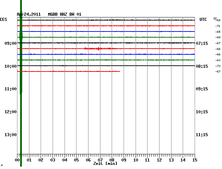Image resolution: width=222 pixels, height=169 pixels.
Task: Click the 00 minute axis tick label
Action: point(17,160)
